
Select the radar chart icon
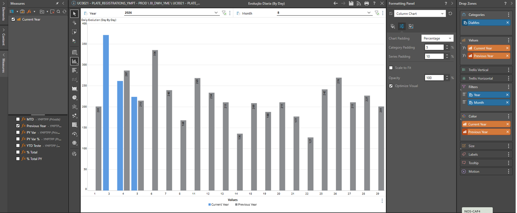click(x=74, y=107)
